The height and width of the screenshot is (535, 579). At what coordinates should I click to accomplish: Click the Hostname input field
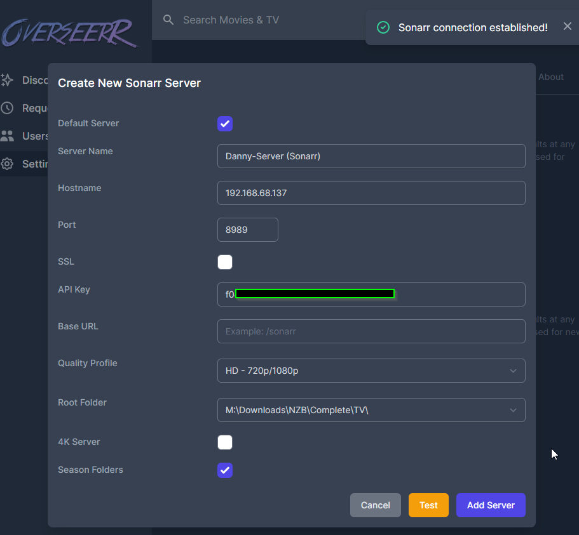click(x=371, y=193)
